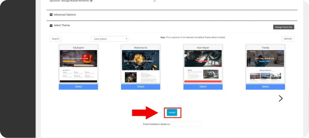Click the theme Search button
Image resolution: width=309 pixels, height=138 pixels.
point(55,39)
